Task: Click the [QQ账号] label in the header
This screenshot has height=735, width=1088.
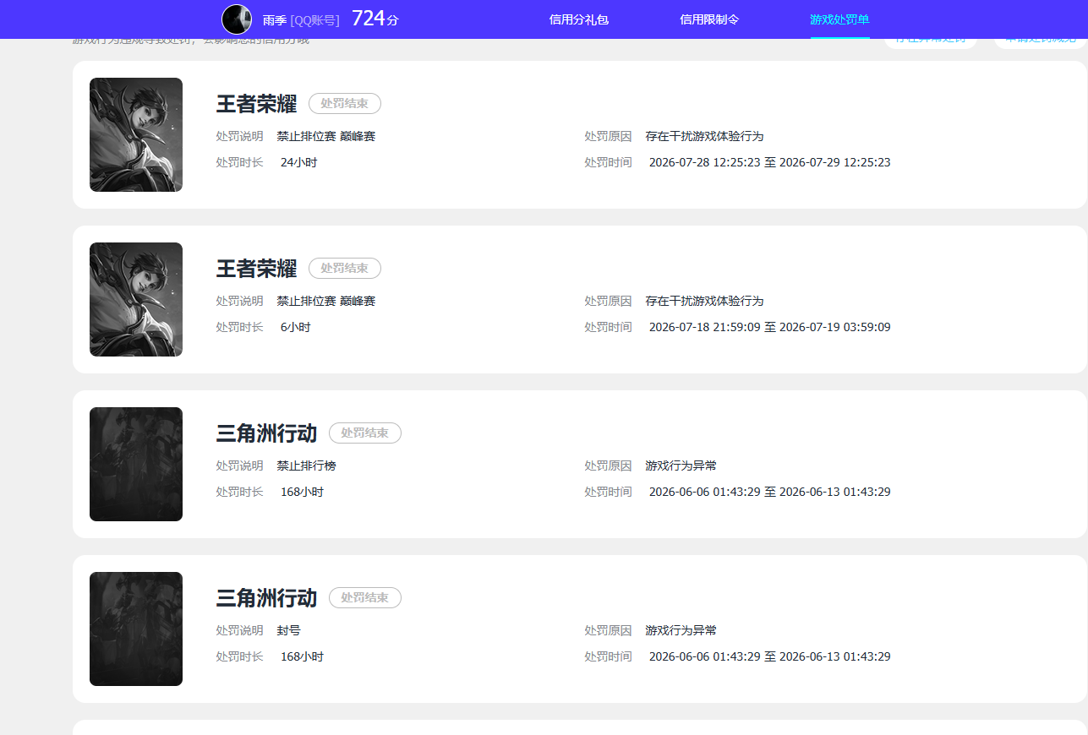Action: tap(314, 20)
